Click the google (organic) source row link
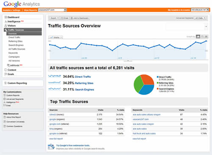212x155 pixels. 53,119
